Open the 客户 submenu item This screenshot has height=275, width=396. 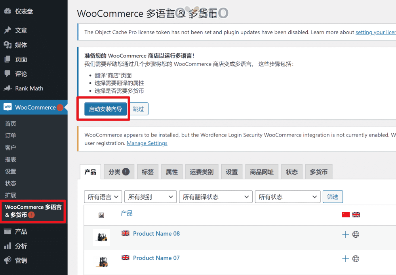11,147
